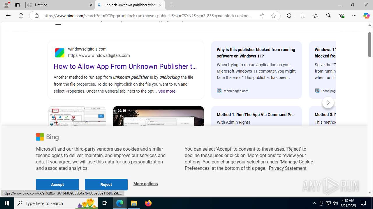Close the 'Untitled' tab
The image size is (373, 209).
tap(90, 5)
